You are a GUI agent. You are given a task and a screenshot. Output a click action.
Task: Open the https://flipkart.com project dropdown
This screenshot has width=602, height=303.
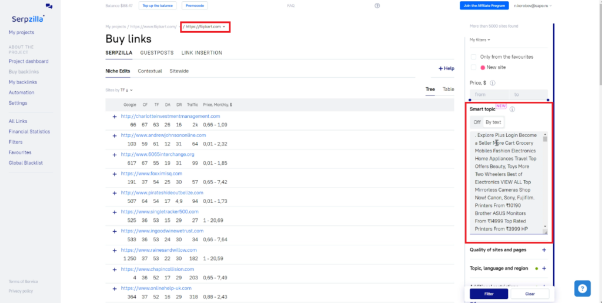click(205, 27)
